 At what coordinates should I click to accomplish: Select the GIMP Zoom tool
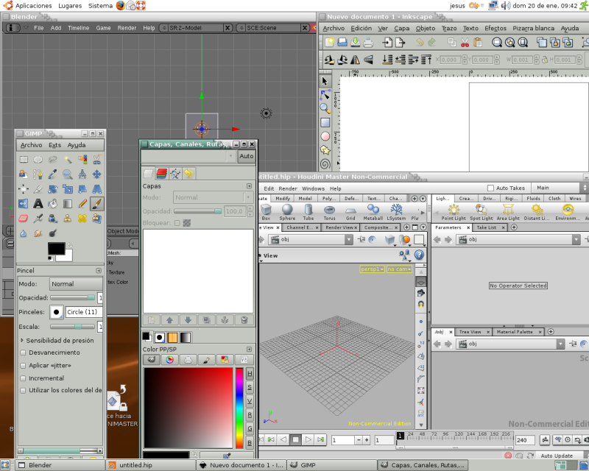click(68, 174)
